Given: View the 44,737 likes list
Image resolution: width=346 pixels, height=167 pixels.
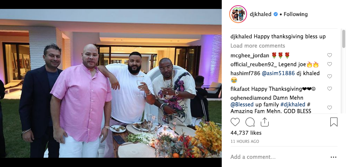Looking at the screenshot, I should pyautogui.click(x=246, y=133).
